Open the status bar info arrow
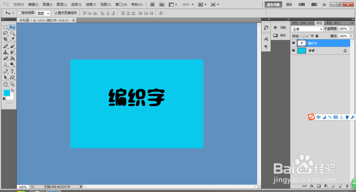This screenshot has height=192, width=356. [81, 187]
